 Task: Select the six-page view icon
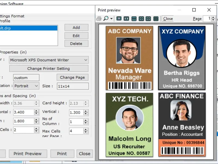pyautogui.click(x=156, y=19)
